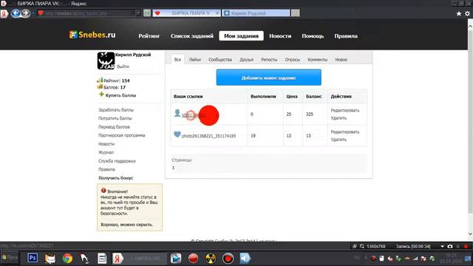Click the Баллов coins icon

(x=100, y=87)
